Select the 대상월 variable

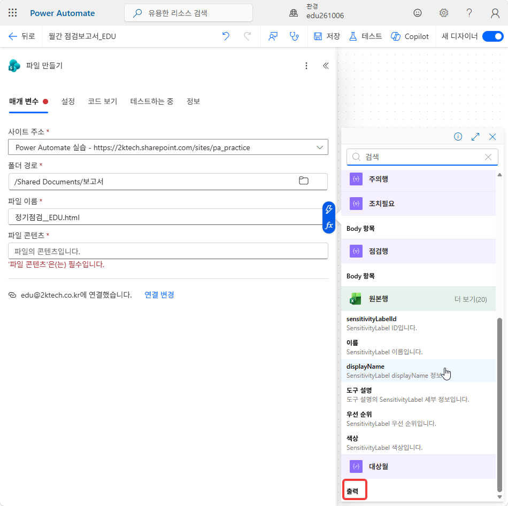tap(418, 466)
